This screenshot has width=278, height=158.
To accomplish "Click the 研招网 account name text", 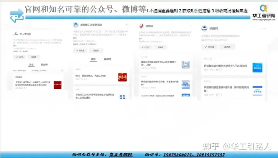I will tap(214, 28).
